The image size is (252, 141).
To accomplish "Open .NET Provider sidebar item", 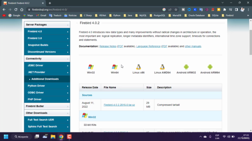I will [x=47, y=72].
